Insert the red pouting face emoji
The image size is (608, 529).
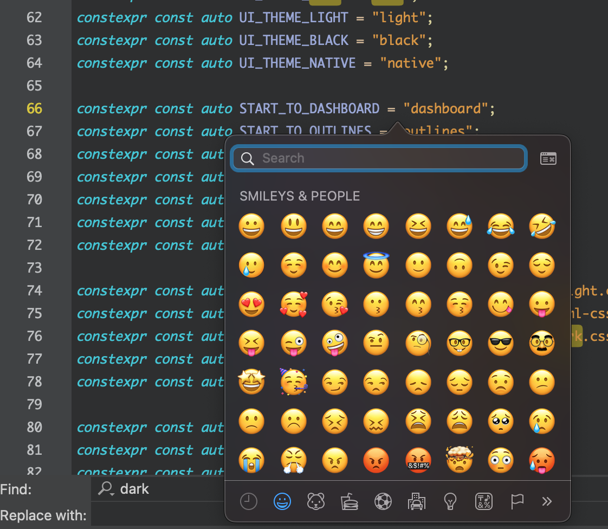(x=376, y=460)
